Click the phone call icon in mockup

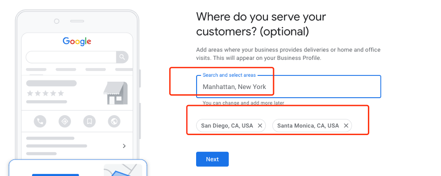pyautogui.click(x=40, y=122)
